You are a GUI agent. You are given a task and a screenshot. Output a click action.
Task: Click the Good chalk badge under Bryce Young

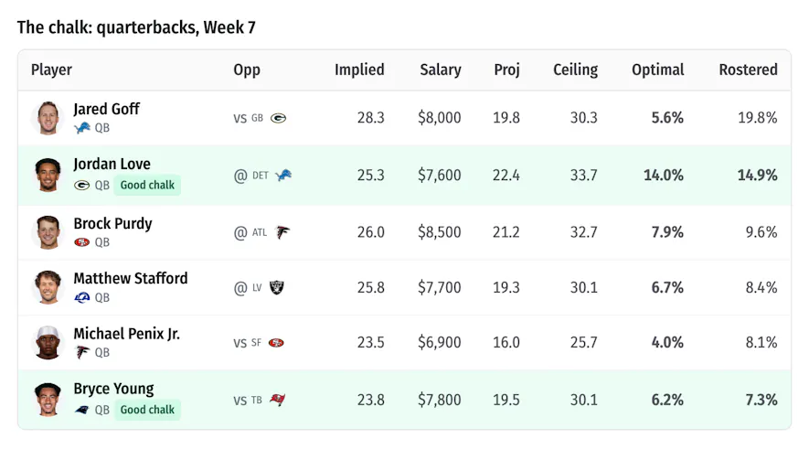tap(147, 410)
